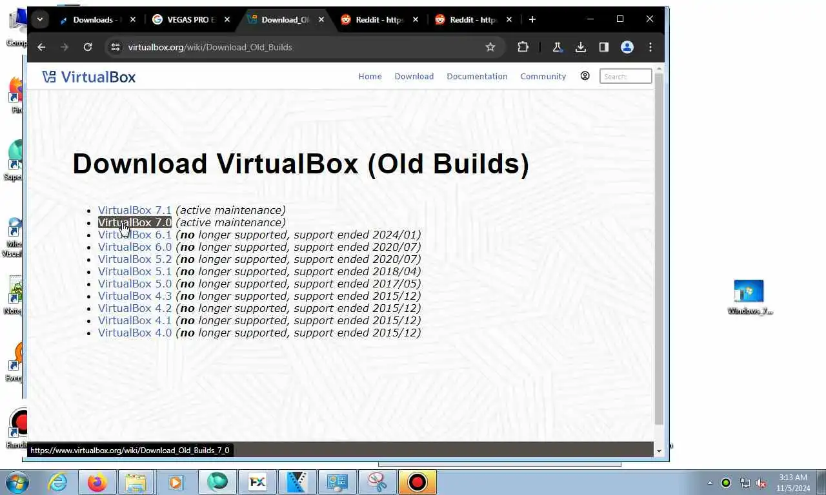The width and height of the screenshot is (826, 495).
Task: Close the Downloads tab
Action: [x=133, y=19]
